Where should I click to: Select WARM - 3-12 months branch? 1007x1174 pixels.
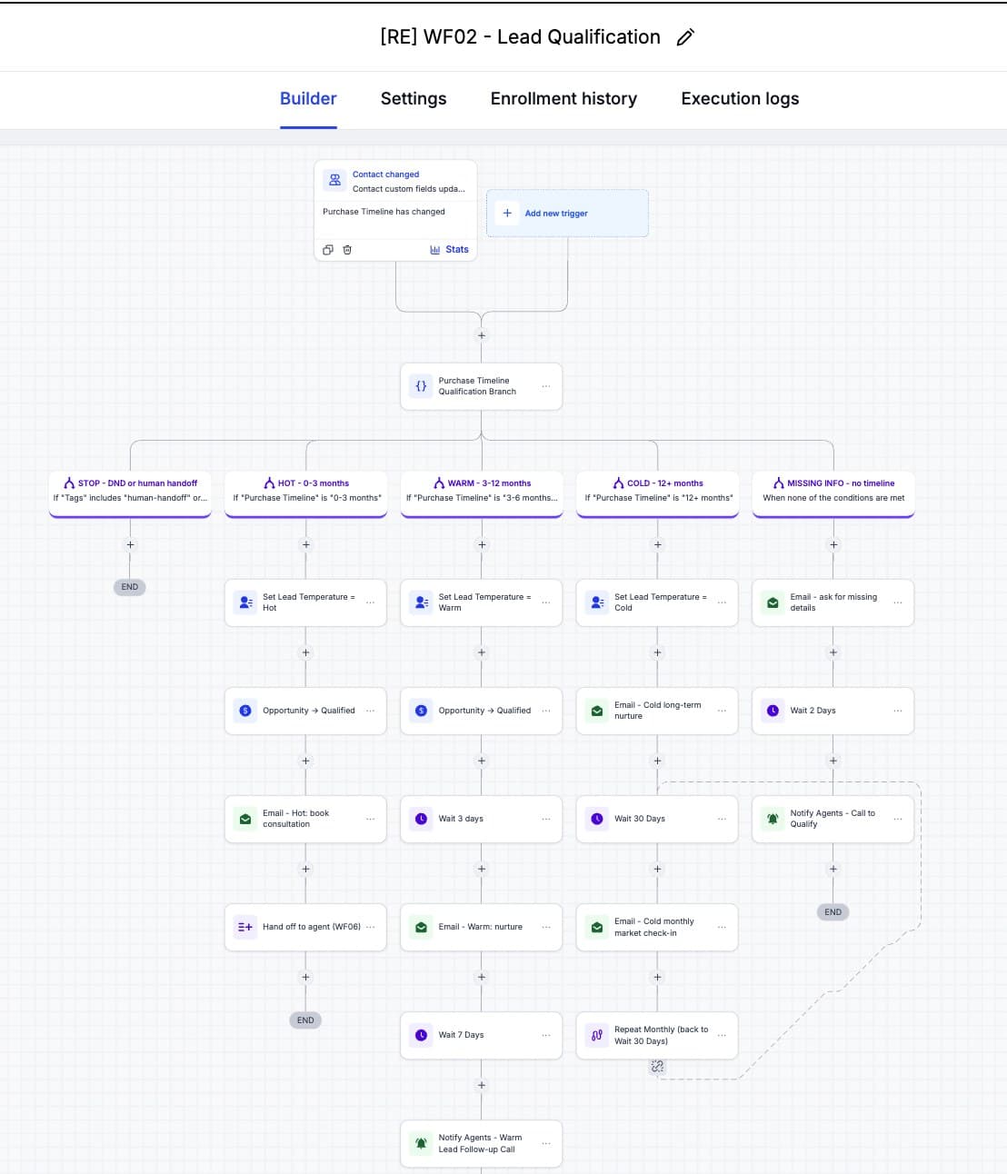482,492
